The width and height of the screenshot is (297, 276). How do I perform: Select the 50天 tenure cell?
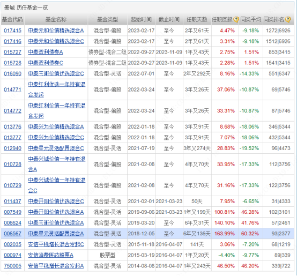tap(197, 201)
